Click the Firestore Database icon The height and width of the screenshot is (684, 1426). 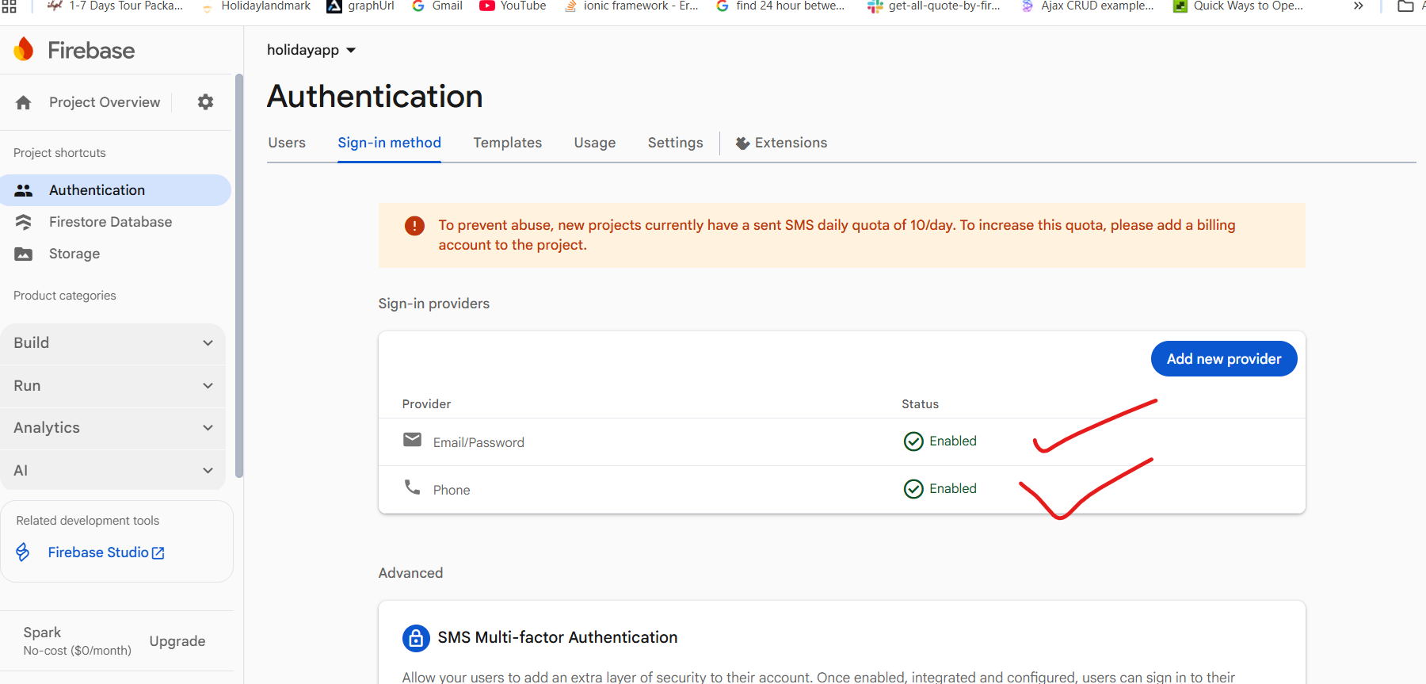click(x=24, y=222)
